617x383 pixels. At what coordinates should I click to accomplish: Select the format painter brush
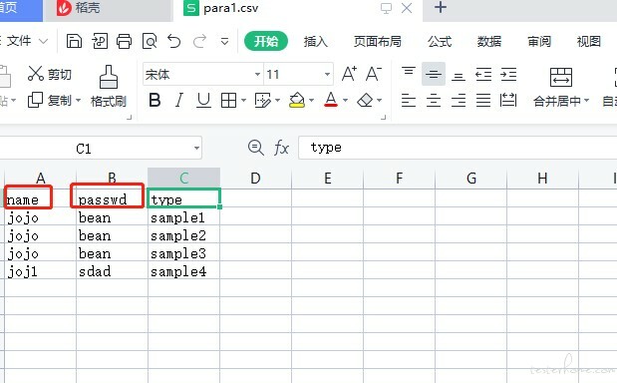pyautogui.click(x=109, y=86)
